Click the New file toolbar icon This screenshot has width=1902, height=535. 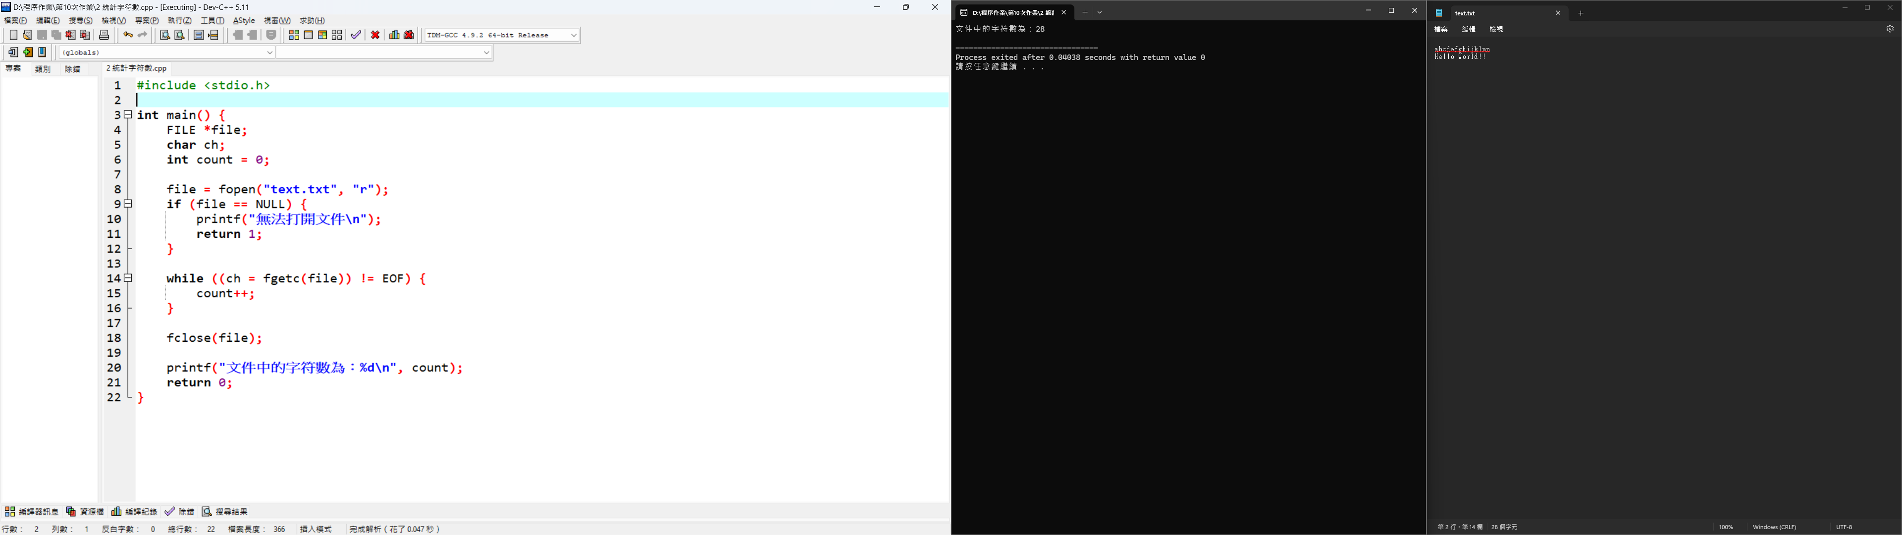coord(13,35)
